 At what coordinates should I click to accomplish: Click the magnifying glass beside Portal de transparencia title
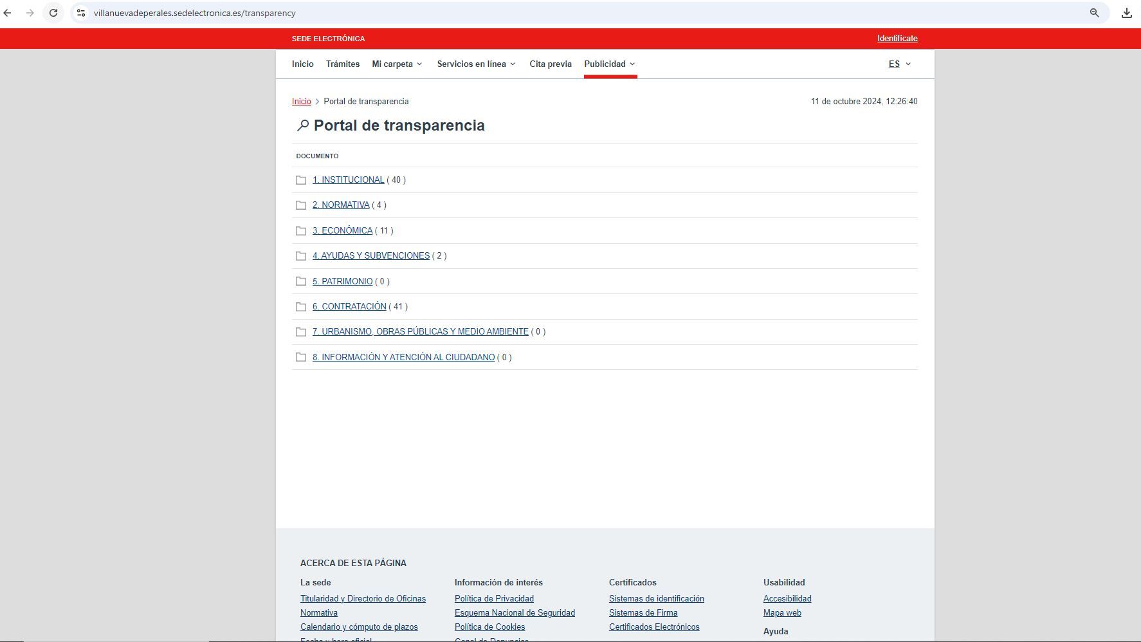tap(302, 125)
